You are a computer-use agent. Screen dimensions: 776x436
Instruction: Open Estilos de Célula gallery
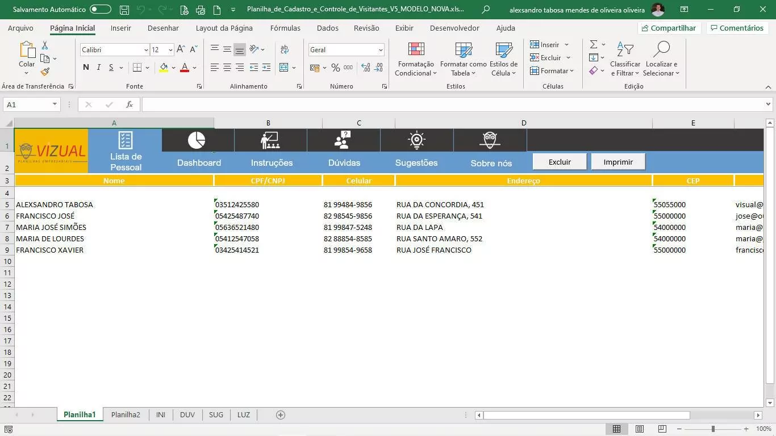503,60
